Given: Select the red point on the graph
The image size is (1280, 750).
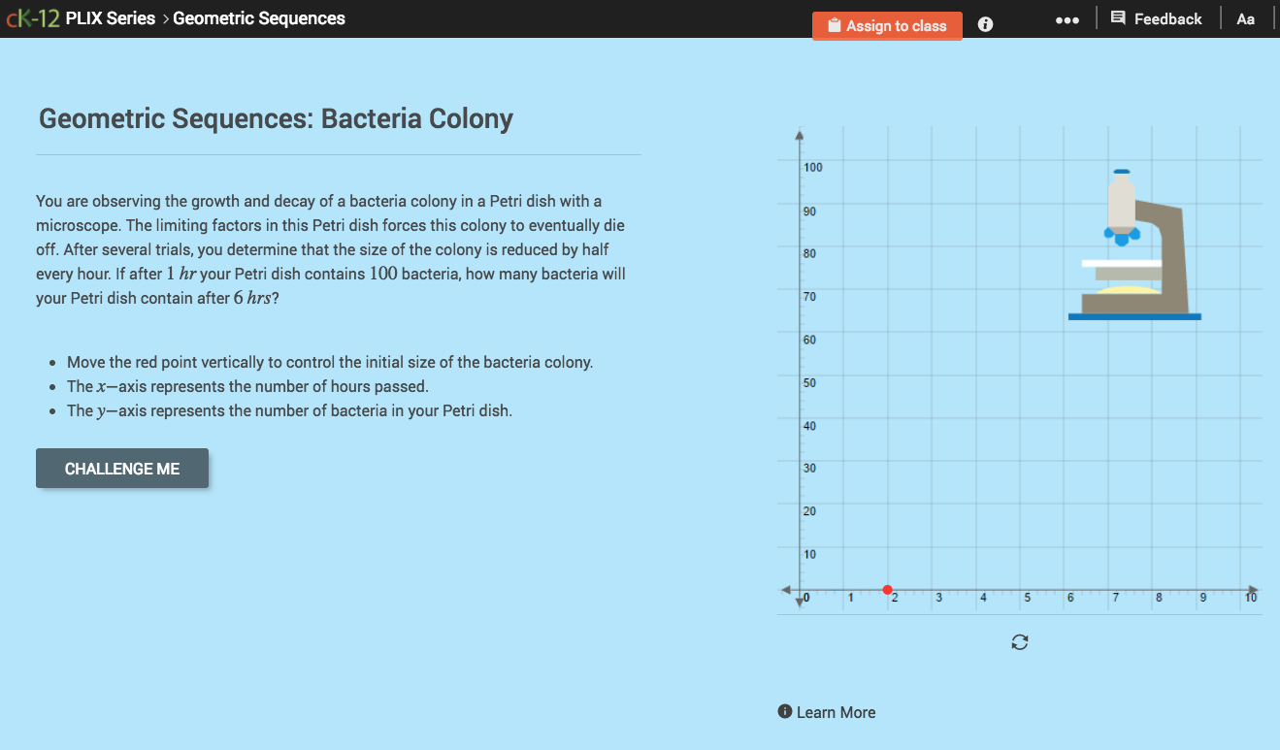Looking at the screenshot, I should point(887,589).
